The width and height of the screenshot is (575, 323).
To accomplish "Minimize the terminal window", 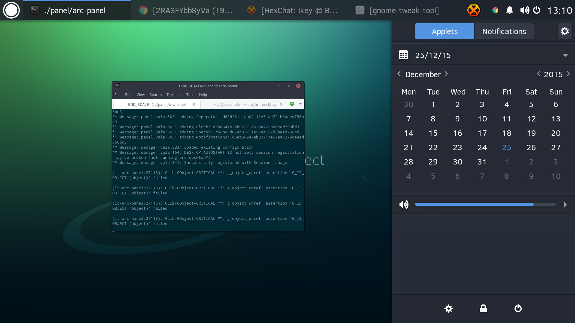I will point(279,86).
